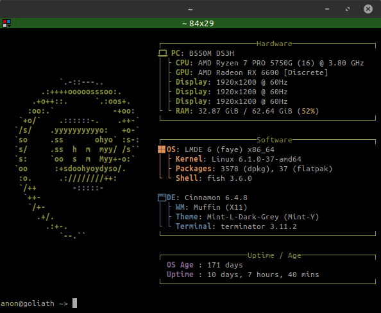Click the terminal cursor block after the prompt
The image size is (381, 313).
pos(74,303)
